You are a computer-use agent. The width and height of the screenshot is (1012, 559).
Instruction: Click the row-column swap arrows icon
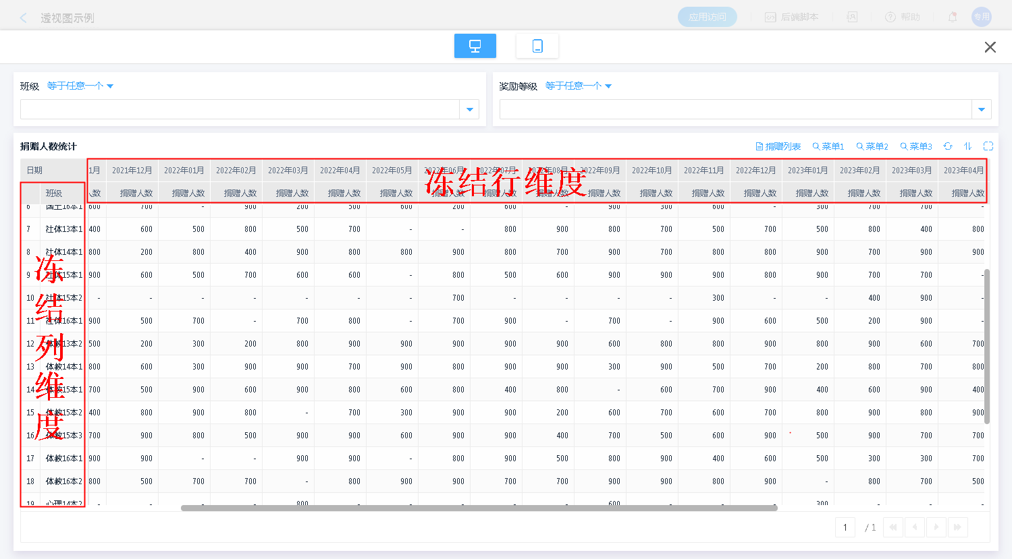click(967, 146)
